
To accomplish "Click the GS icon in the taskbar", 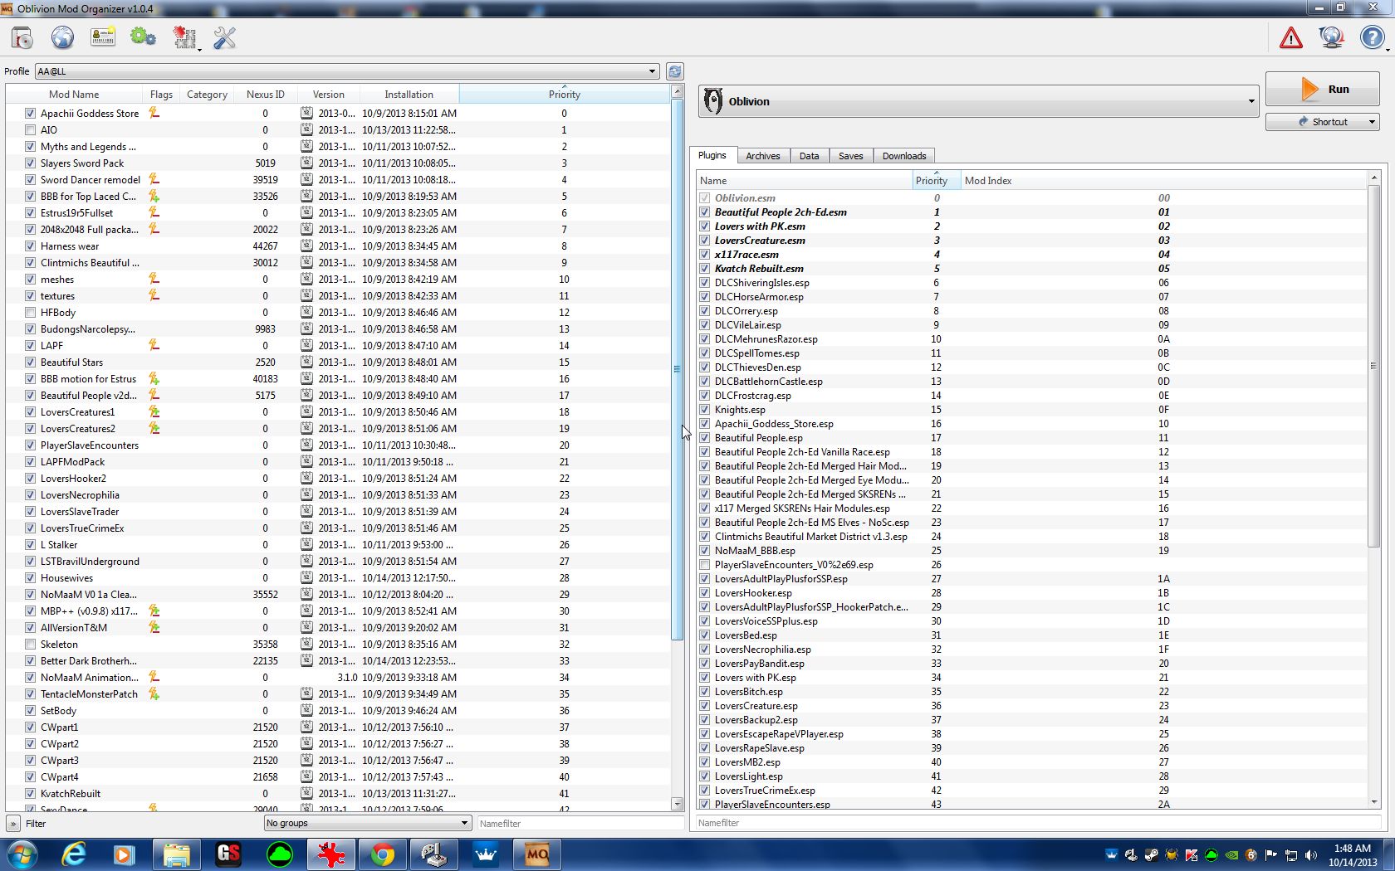I will (228, 854).
